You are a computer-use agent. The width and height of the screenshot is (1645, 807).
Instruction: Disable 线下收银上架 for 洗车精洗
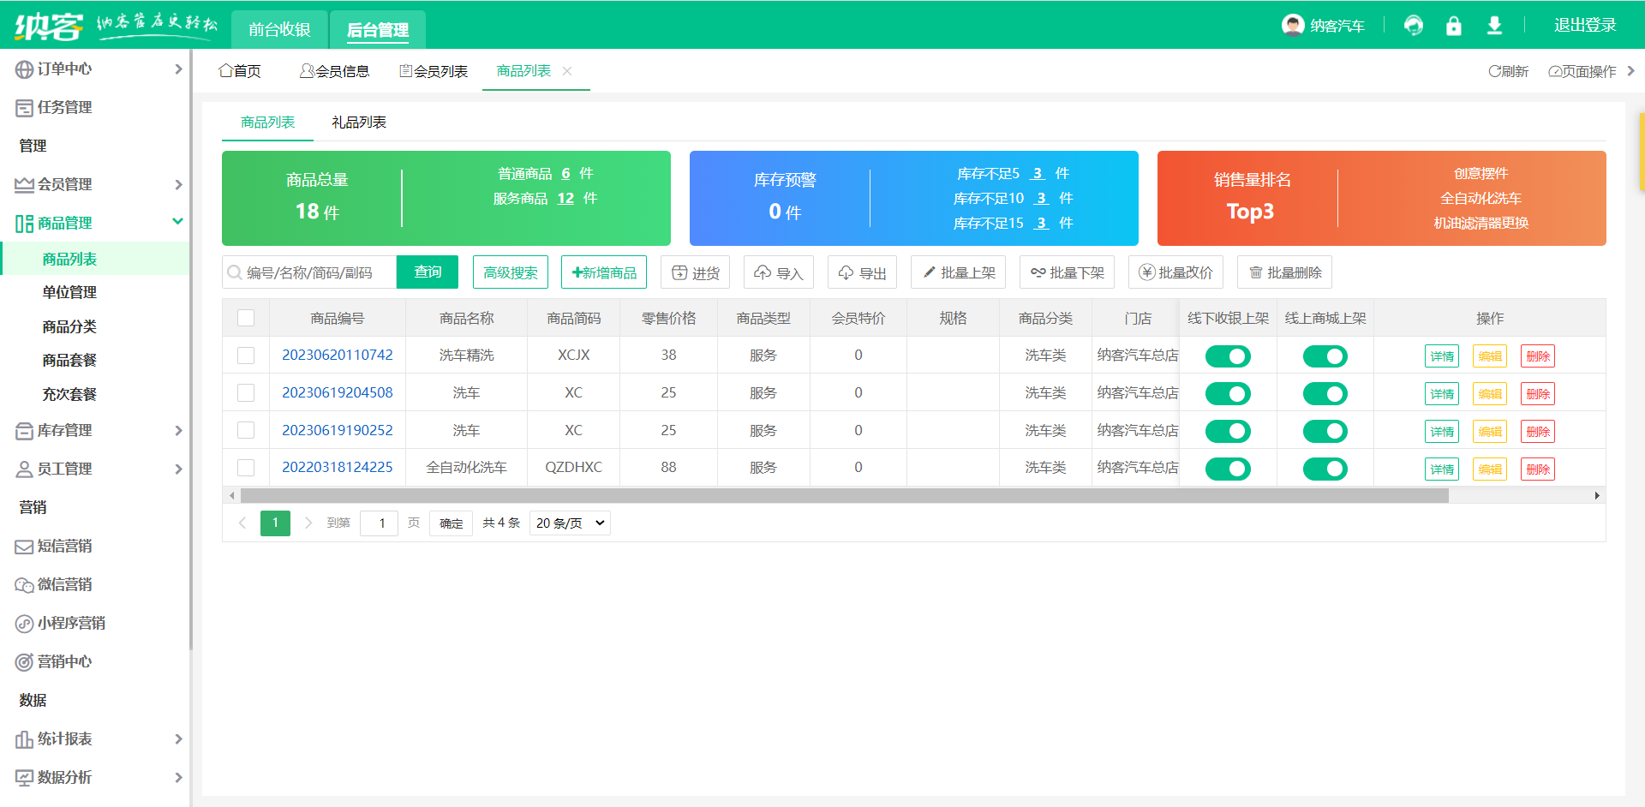coord(1228,356)
